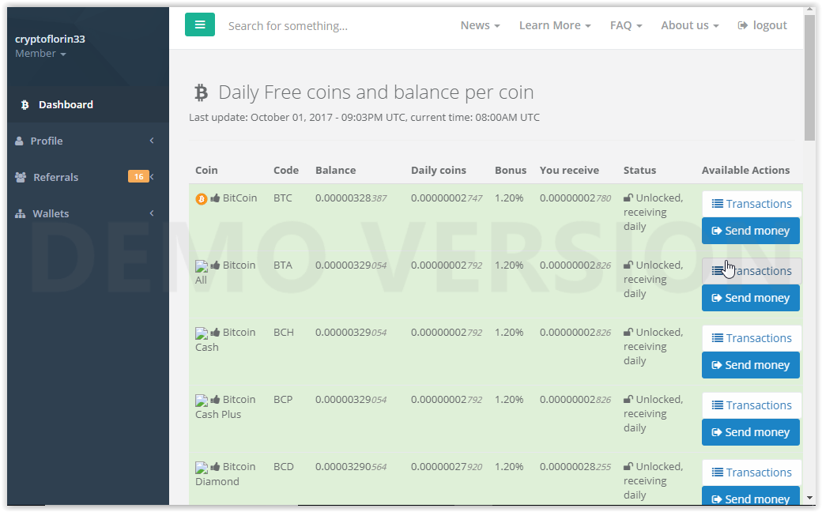Viewport: 822px width, 512px height.
Task: Click thumbs-up icon beside Bitcoin Diamond
Action: 215,466
